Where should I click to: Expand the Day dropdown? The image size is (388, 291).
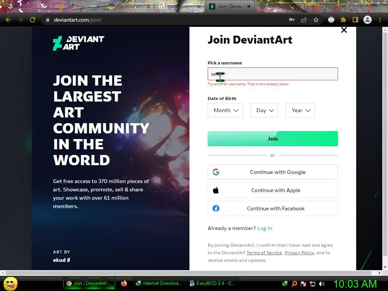pyautogui.click(x=264, y=110)
